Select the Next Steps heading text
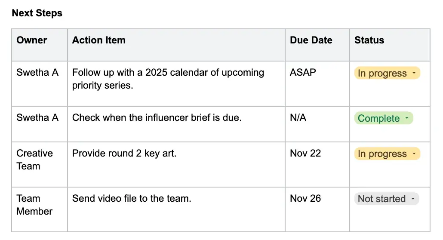 (37, 13)
